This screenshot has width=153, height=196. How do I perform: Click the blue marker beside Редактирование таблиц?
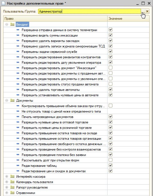[x=18, y=165]
